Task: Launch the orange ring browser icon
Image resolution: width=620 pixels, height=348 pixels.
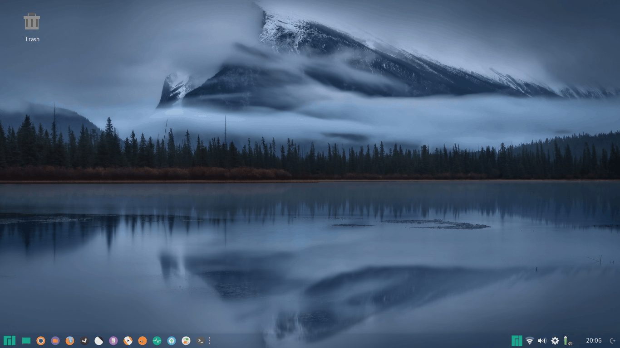Action: pyautogui.click(x=41, y=341)
